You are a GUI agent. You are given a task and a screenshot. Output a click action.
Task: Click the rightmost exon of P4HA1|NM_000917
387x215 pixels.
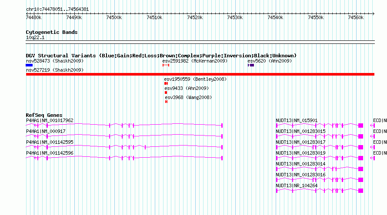222,136
